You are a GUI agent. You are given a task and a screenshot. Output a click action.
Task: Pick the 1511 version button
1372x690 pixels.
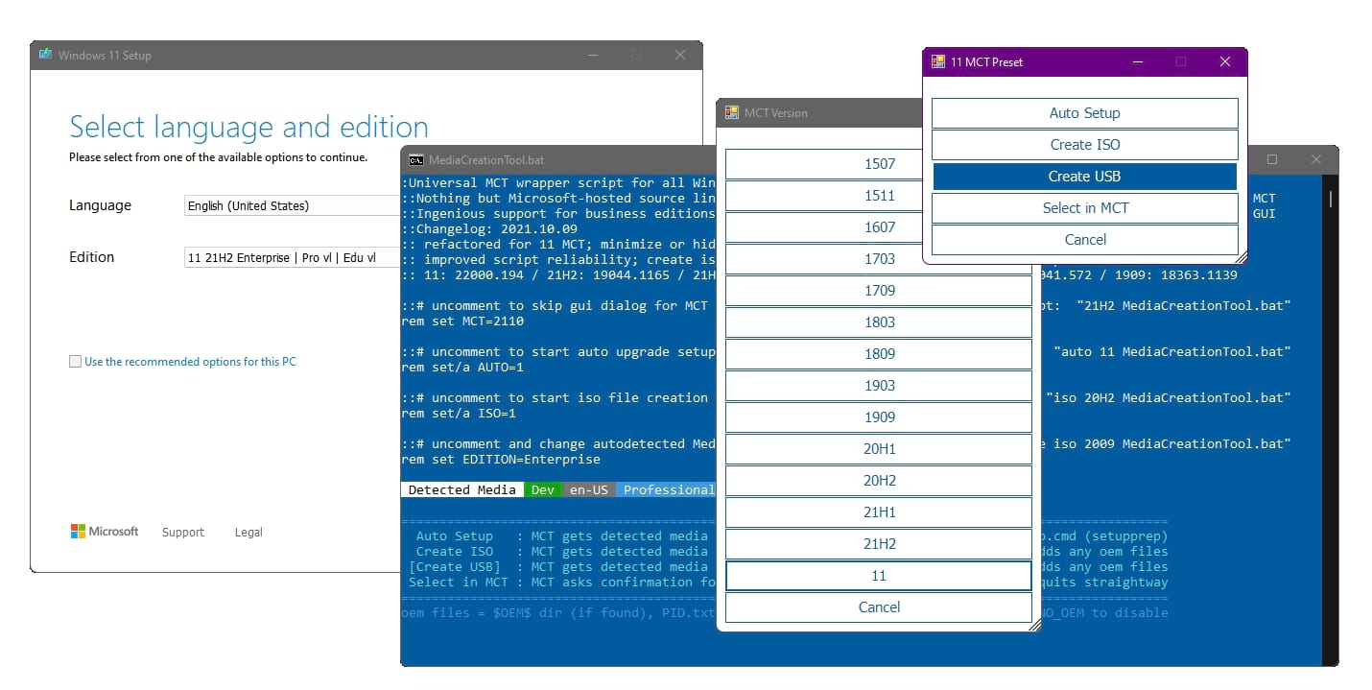point(879,196)
